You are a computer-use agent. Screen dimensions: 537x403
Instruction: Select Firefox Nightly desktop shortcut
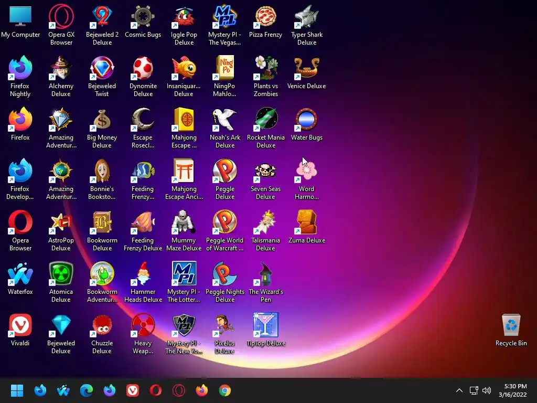click(x=20, y=68)
